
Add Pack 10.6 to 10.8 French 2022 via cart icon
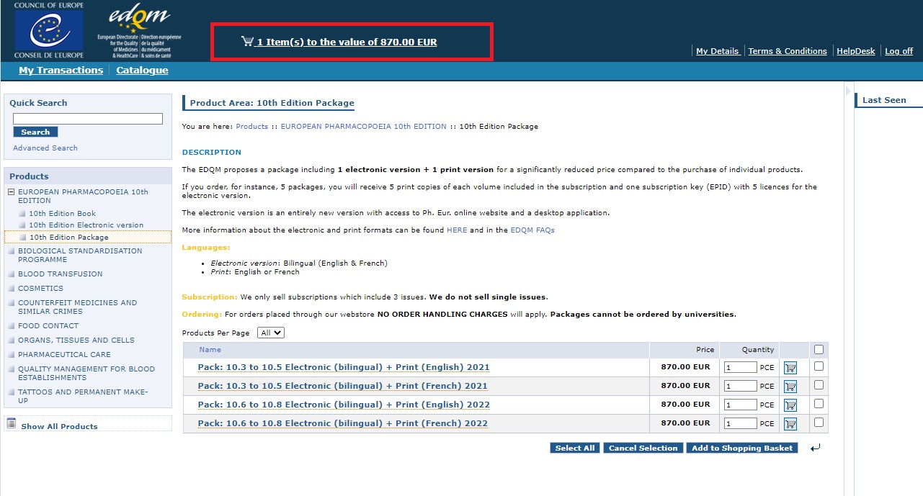coord(790,424)
